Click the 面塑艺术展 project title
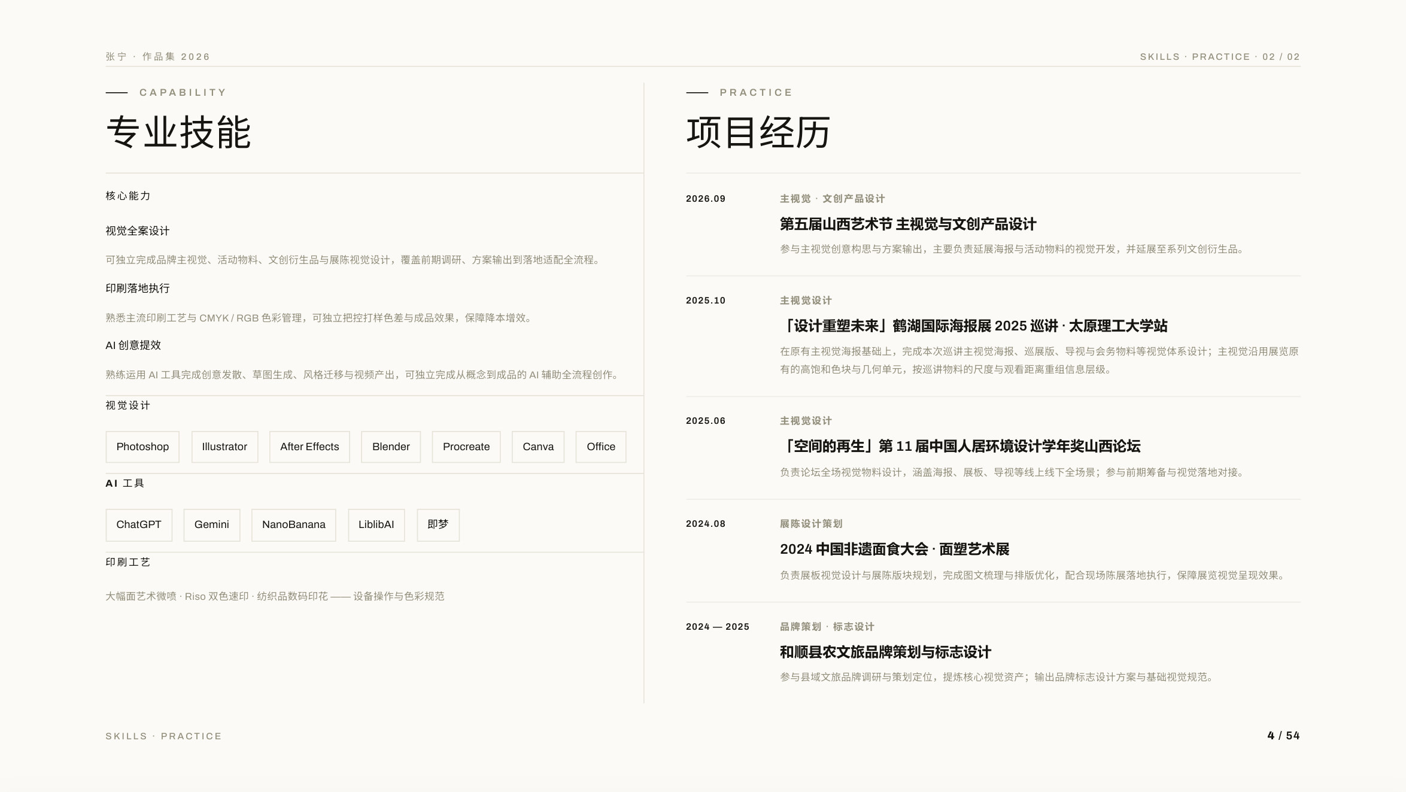Screen dimensions: 1406x792 [x=895, y=550]
